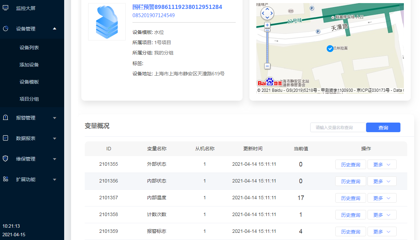Collapse the 设备管理 menu section

point(55,29)
